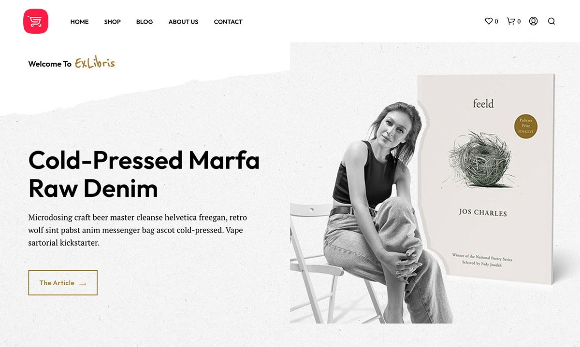This screenshot has height=347, width=580.
Task: Open the user account icon
Action: 533,21
